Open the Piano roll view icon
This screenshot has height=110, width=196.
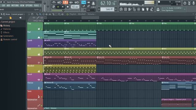click(x=130, y=9)
